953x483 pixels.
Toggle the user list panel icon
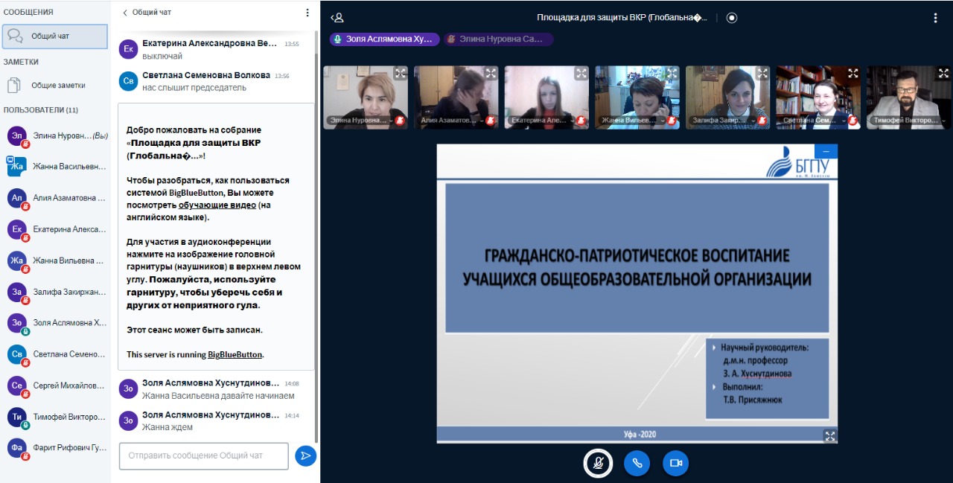[x=337, y=18]
